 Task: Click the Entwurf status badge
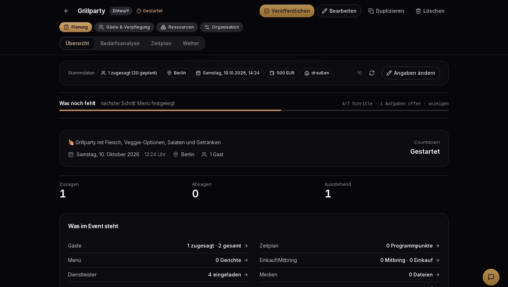121,11
